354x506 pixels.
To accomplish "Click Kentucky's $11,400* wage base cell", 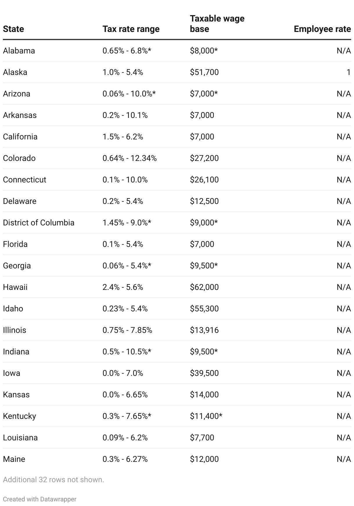I will pyautogui.click(x=206, y=416).
